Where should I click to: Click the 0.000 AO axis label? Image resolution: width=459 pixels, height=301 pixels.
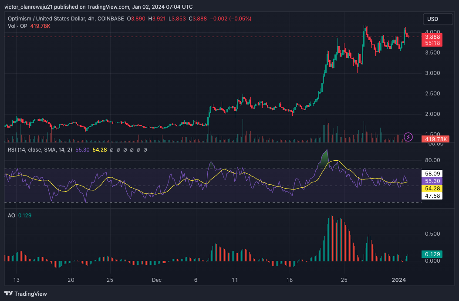coord(432,261)
